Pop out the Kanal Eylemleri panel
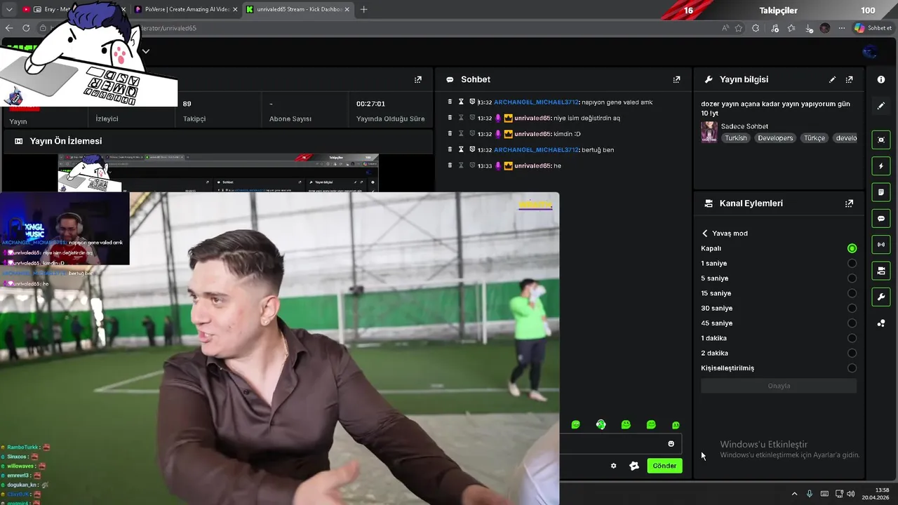This screenshot has width=898, height=505. [849, 203]
